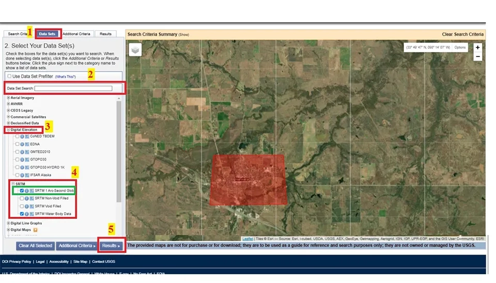496x283 pixels.
Task: Open info icon for GMTED2010
Action: [x=22, y=152]
